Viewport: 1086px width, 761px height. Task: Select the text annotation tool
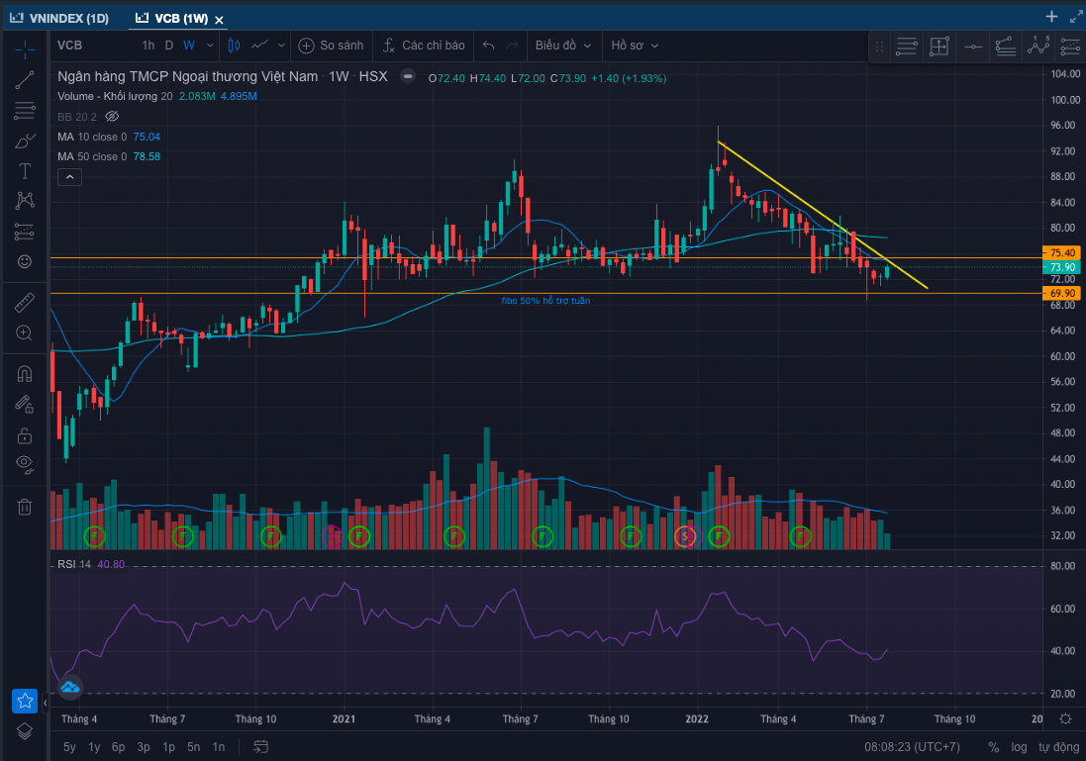pos(24,171)
